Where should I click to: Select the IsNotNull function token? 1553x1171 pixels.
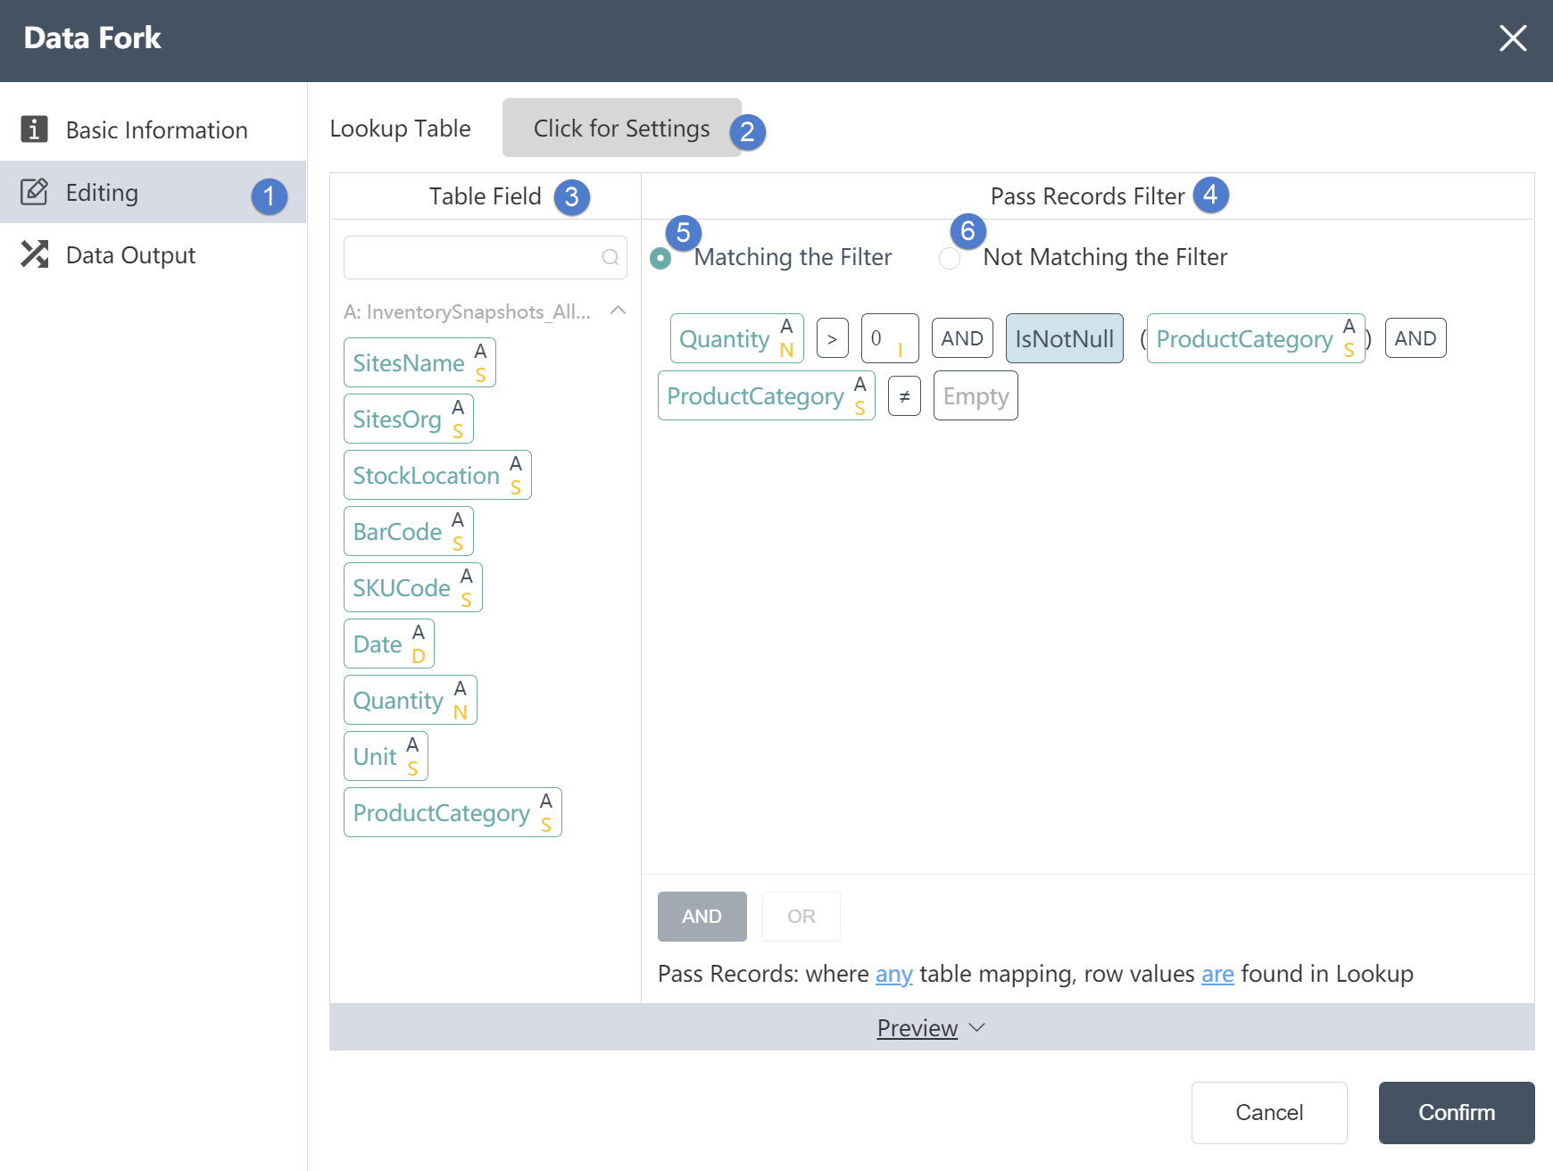(1064, 338)
